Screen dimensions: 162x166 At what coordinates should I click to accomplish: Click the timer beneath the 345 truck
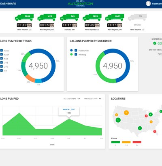[x=69, y=25]
